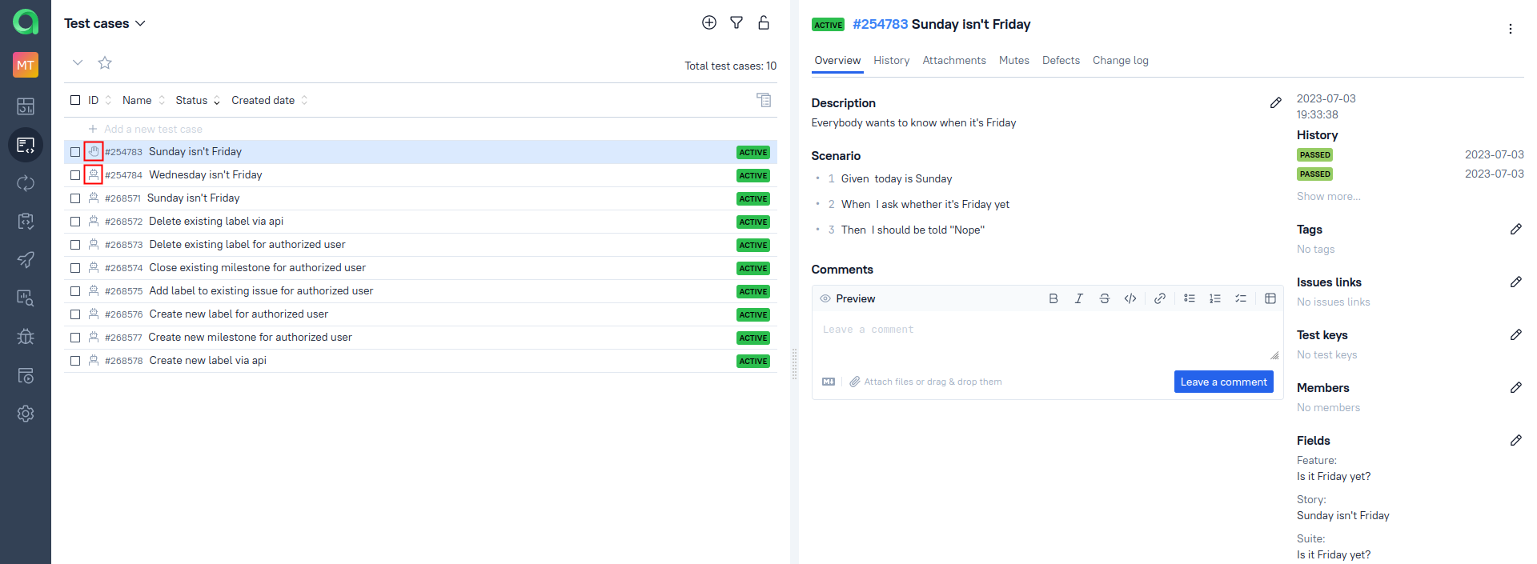Open the Dashboards sidebar icon
Screen dimensions: 1537x564
(26, 106)
